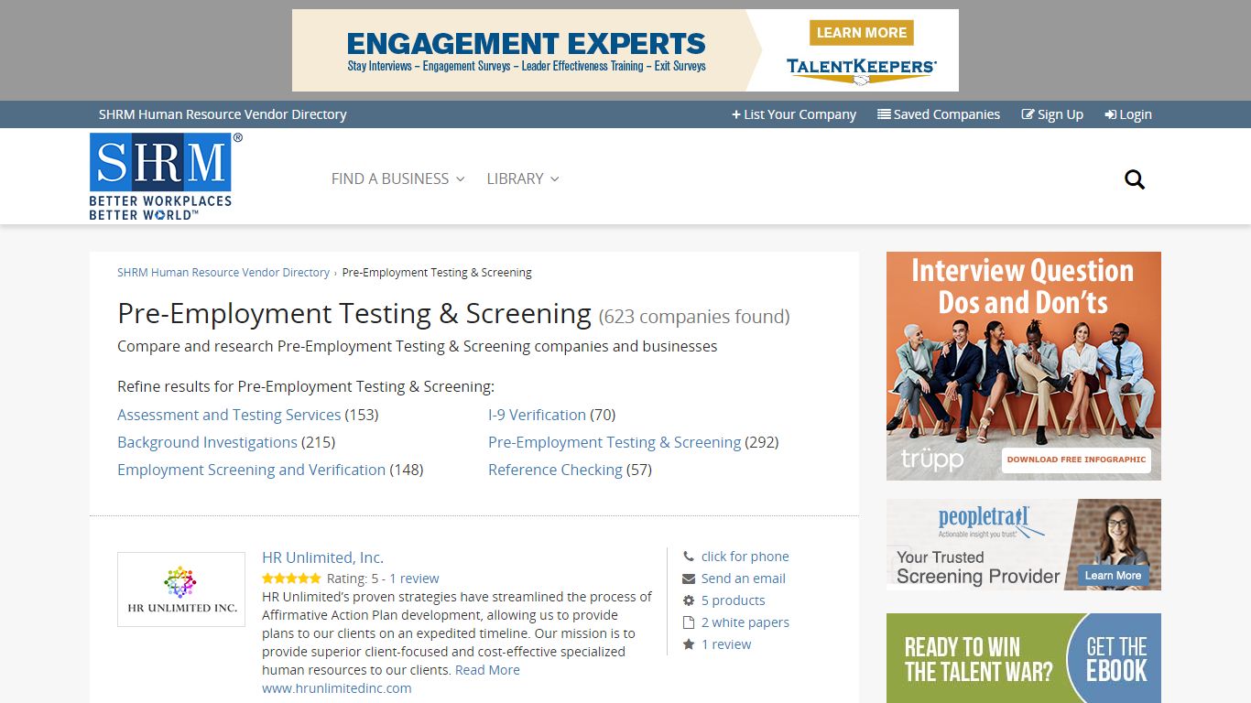Filter by Employment Screening and Verification

[251, 470]
